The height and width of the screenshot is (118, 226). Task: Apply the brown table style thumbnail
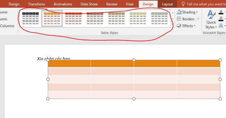click(116, 18)
